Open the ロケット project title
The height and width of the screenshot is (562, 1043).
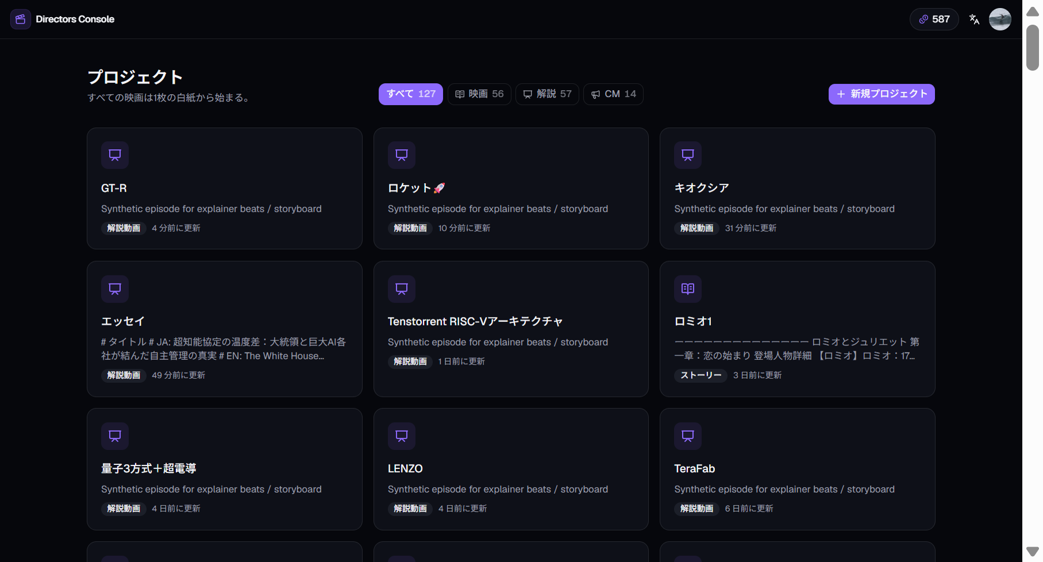point(417,188)
